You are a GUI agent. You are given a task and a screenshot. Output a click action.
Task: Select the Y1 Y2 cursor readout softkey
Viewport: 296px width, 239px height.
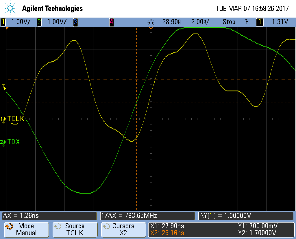pyautogui.click(x=265, y=229)
